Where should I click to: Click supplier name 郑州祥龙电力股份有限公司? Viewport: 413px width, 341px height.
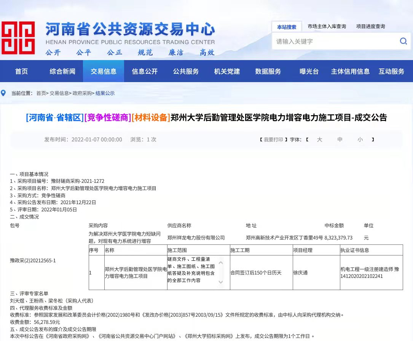pyautogui.click(x=196, y=238)
